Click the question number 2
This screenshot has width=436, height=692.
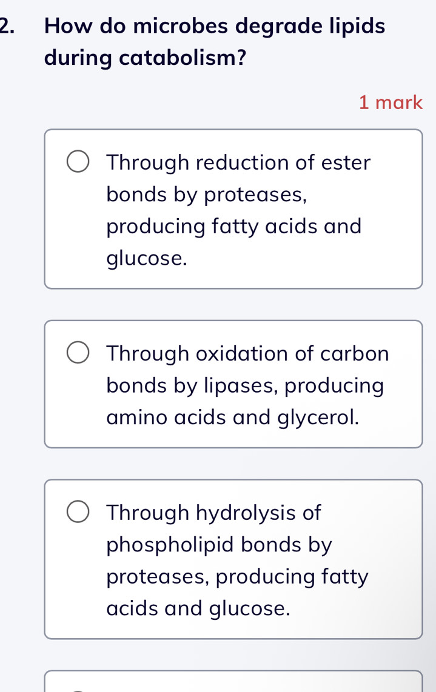pyautogui.click(x=5, y=26)
